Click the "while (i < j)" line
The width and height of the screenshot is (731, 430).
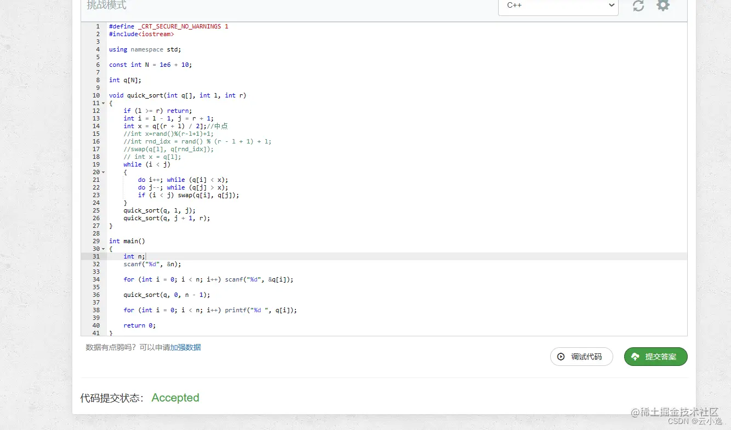coord(147,164)
